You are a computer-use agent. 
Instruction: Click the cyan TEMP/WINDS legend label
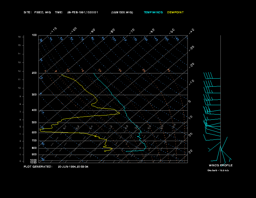click(x=153, y=12)
